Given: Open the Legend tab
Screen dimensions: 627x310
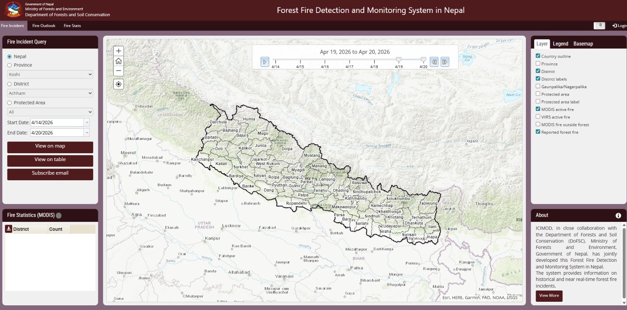Looking at the screenshot, I should click(x=560, y=44).
